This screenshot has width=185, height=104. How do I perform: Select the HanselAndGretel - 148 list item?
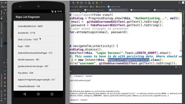click(38, 86)
